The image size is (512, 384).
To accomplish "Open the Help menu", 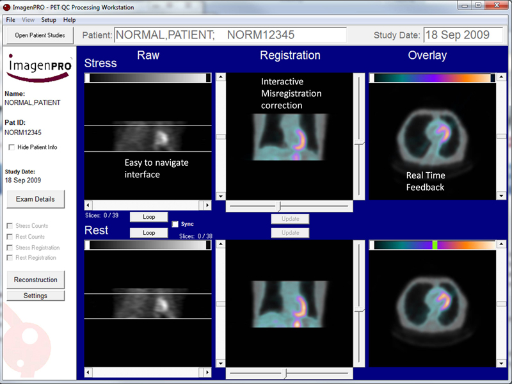I will point(70,20).
